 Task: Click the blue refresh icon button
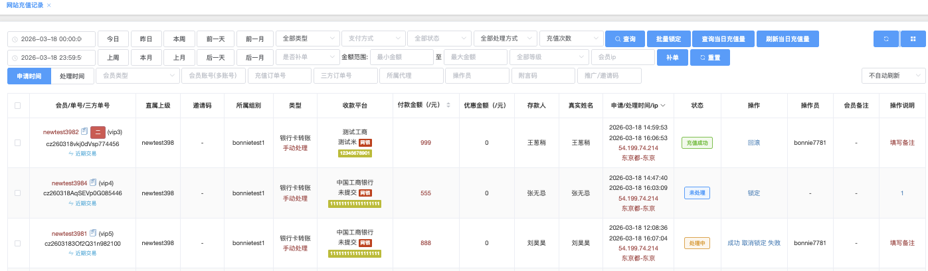[x=885, y=39]
